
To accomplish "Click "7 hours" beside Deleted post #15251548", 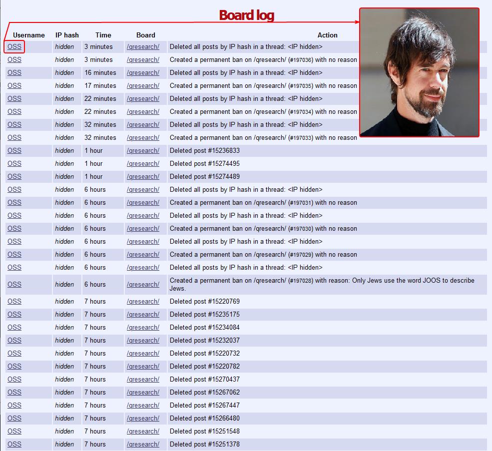I will click(x=95, y=431).
